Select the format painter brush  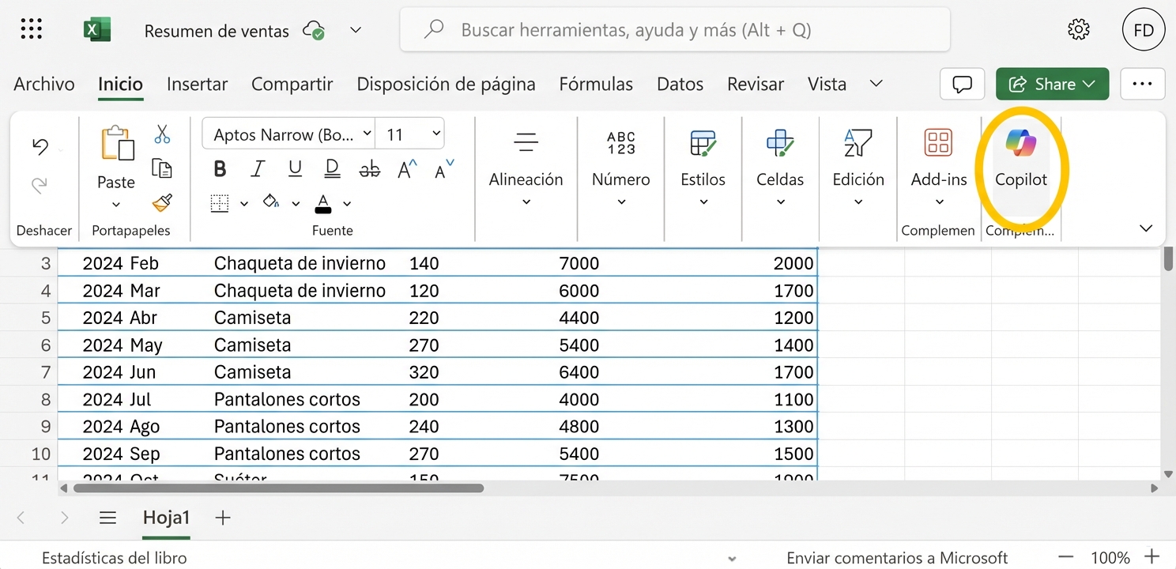(161, 204)
